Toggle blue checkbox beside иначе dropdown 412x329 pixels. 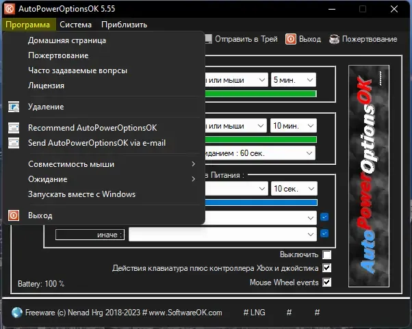(x=324, y=233)
